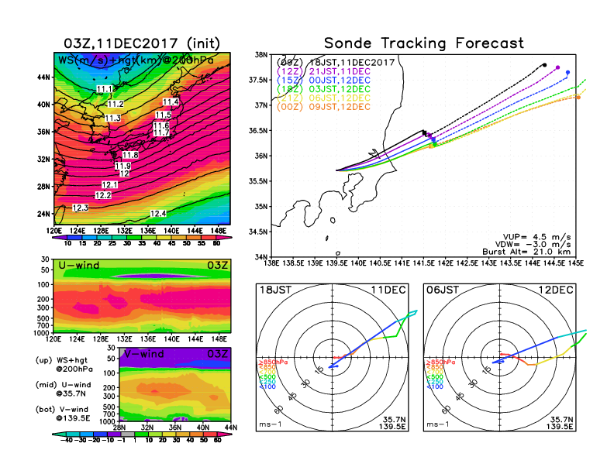Screen dimensions: 614x474
Task: Click the "44N" label on the V-wind axis
Action: pos(231,428)
